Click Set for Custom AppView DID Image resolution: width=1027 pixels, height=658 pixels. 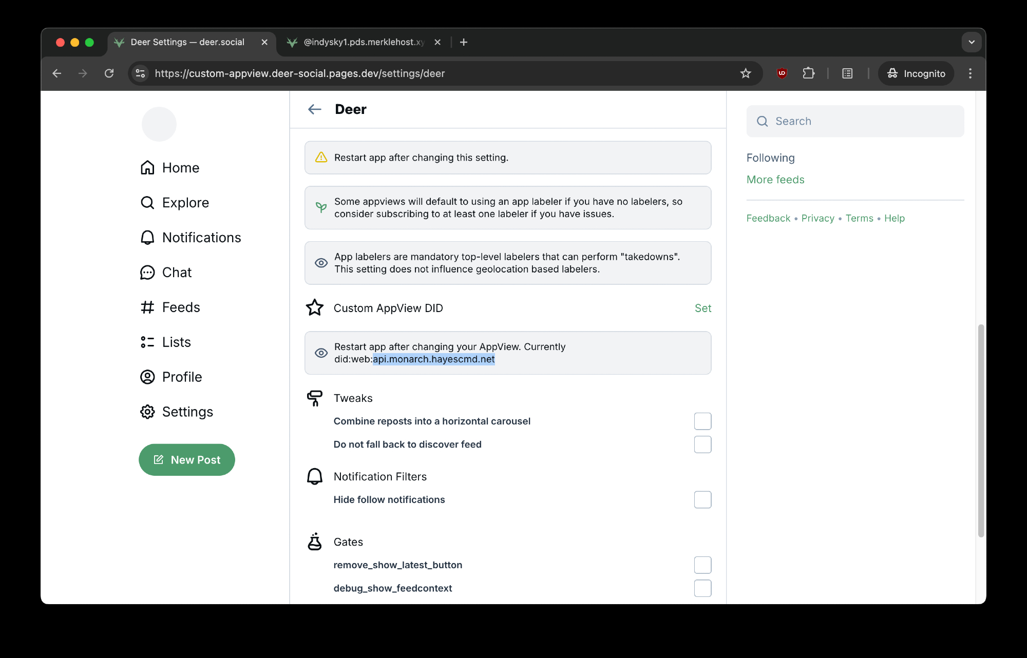point(702,308)
